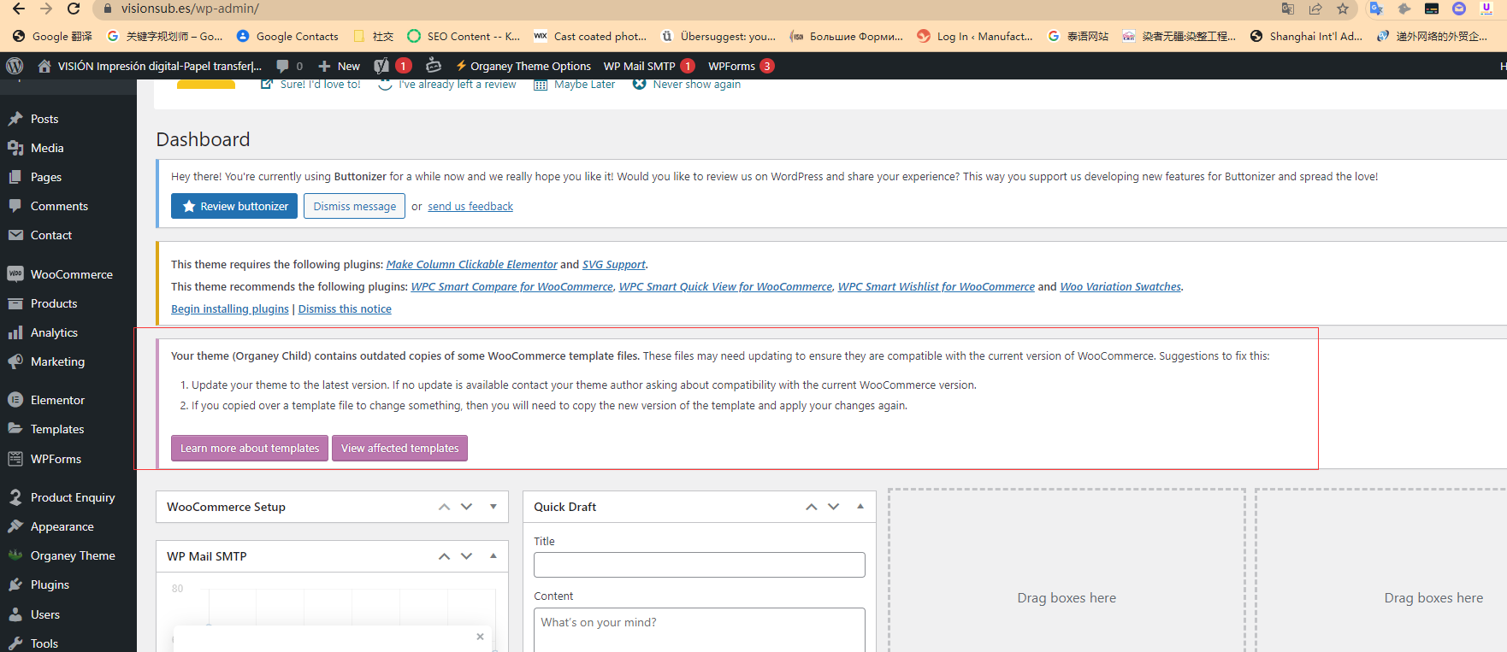Move Quick Draft widget up
1507x652 pixels.
coord(811,507)
